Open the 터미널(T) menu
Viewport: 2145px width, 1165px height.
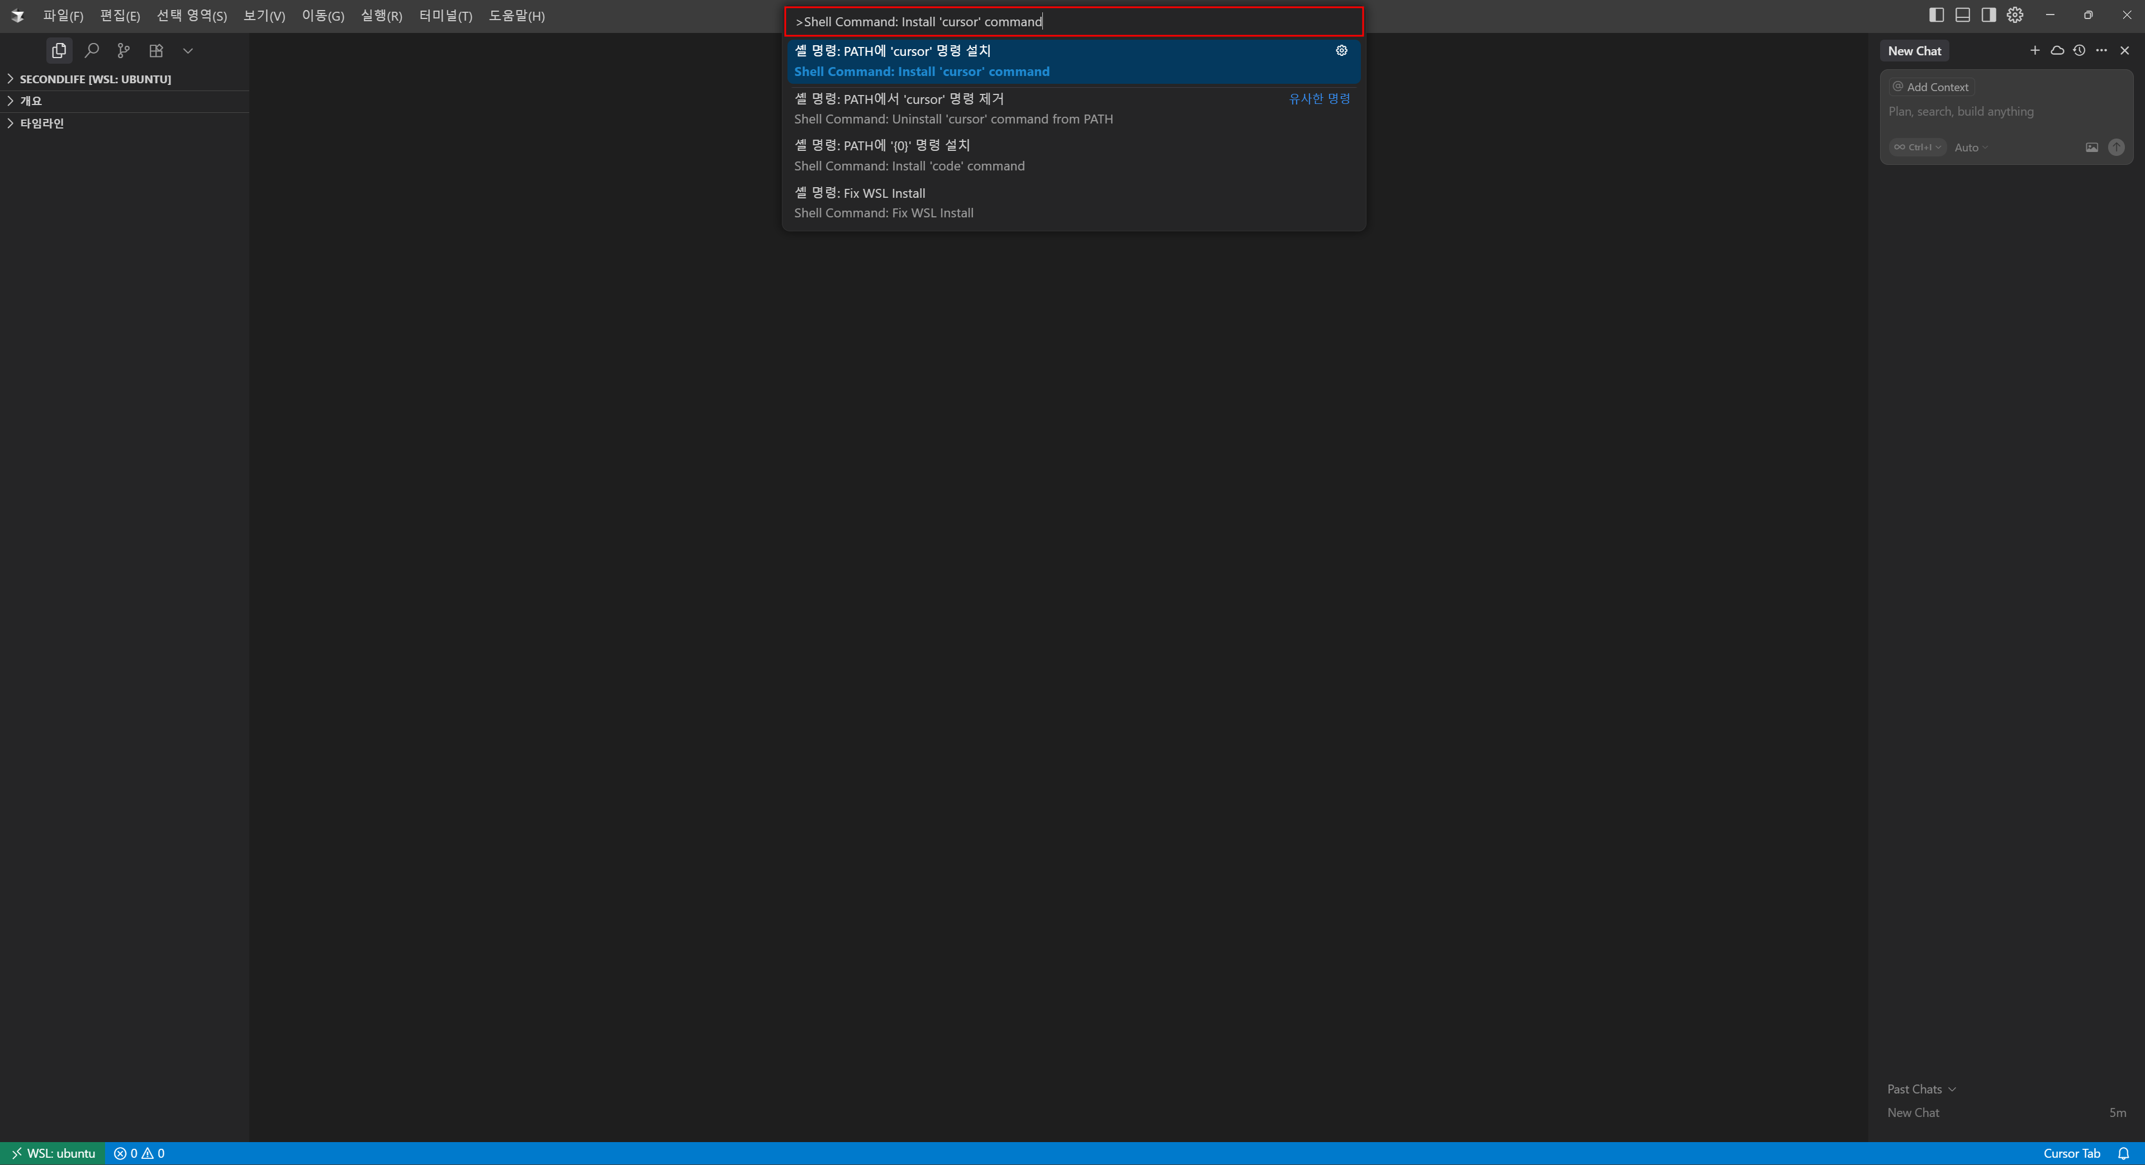445,16
